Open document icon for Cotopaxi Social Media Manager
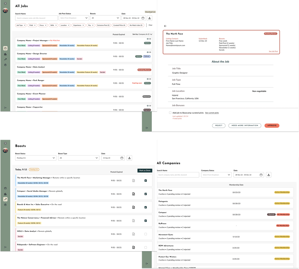The height and width of the screenshot is (269, 299). pos(134,194)
